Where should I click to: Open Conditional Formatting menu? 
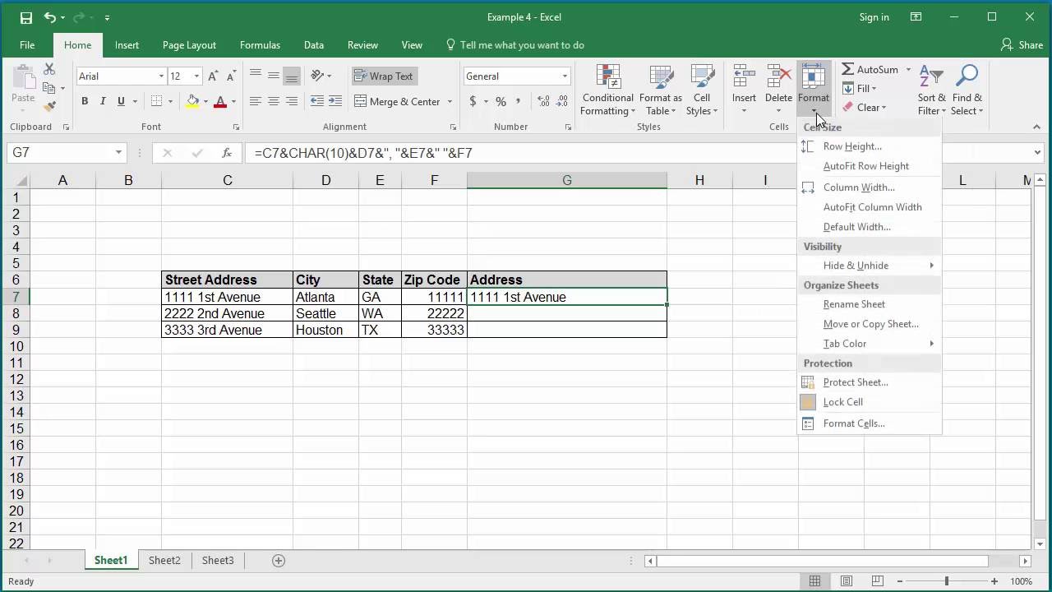(608, 90)
